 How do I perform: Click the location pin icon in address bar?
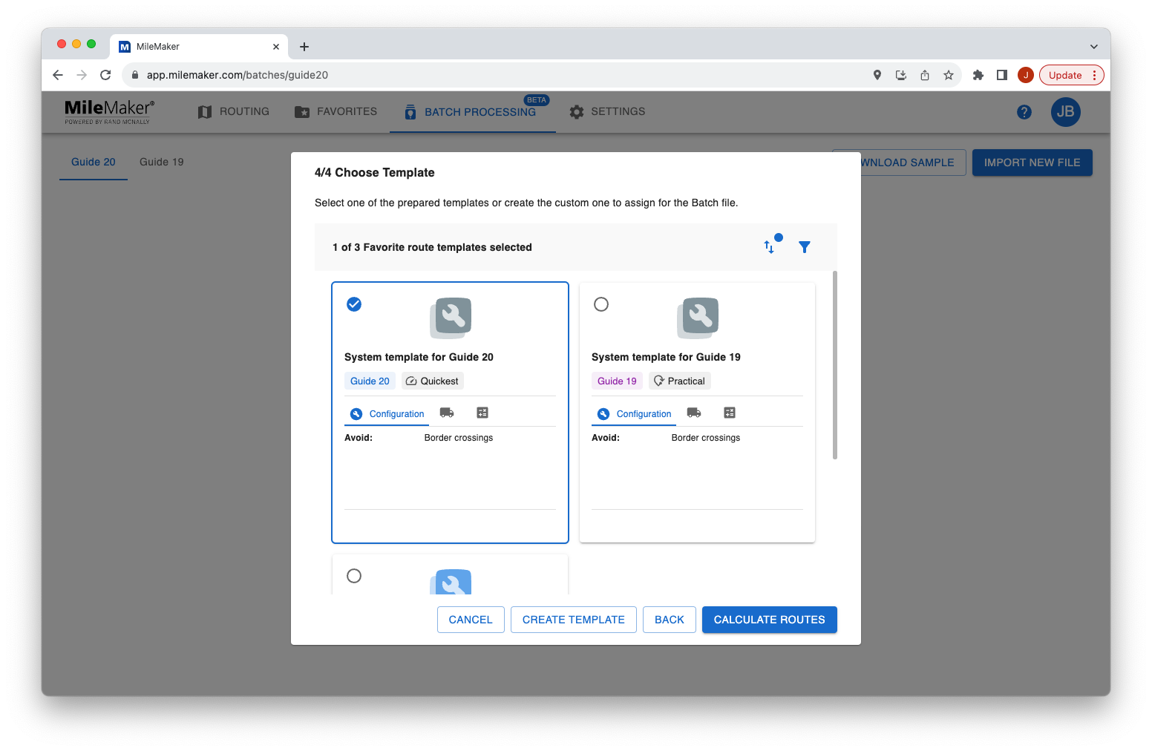tap(877, 75)
